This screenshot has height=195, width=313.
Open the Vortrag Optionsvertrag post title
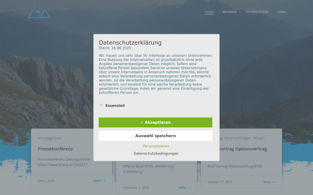coord(243,149)
